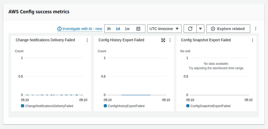268x129 pixels.
Task: Click the Config Snapshot Export Failed title
Action: tap(206, 40)
